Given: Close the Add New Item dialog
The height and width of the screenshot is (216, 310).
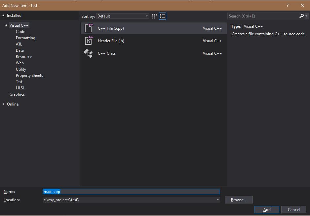Looking at the screenshot, I should point(302,5).
